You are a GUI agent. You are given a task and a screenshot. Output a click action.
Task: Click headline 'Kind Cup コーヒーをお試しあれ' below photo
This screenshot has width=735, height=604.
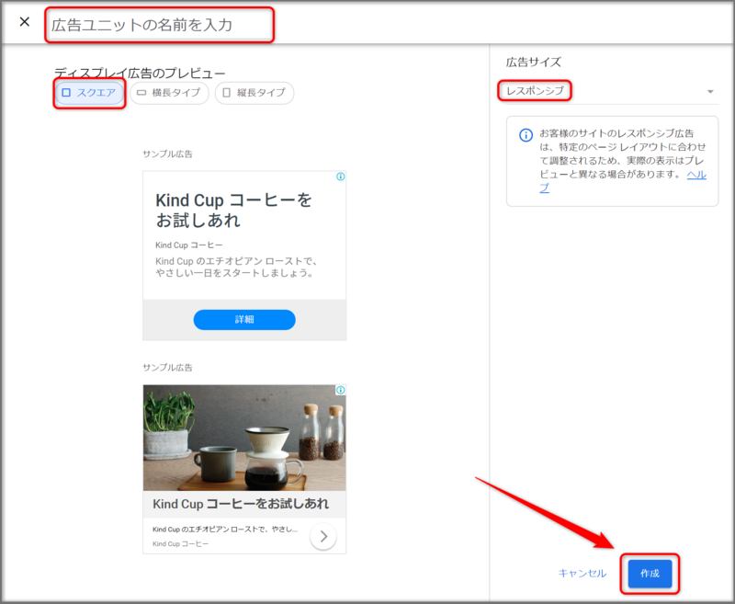(x=241, y=504)
